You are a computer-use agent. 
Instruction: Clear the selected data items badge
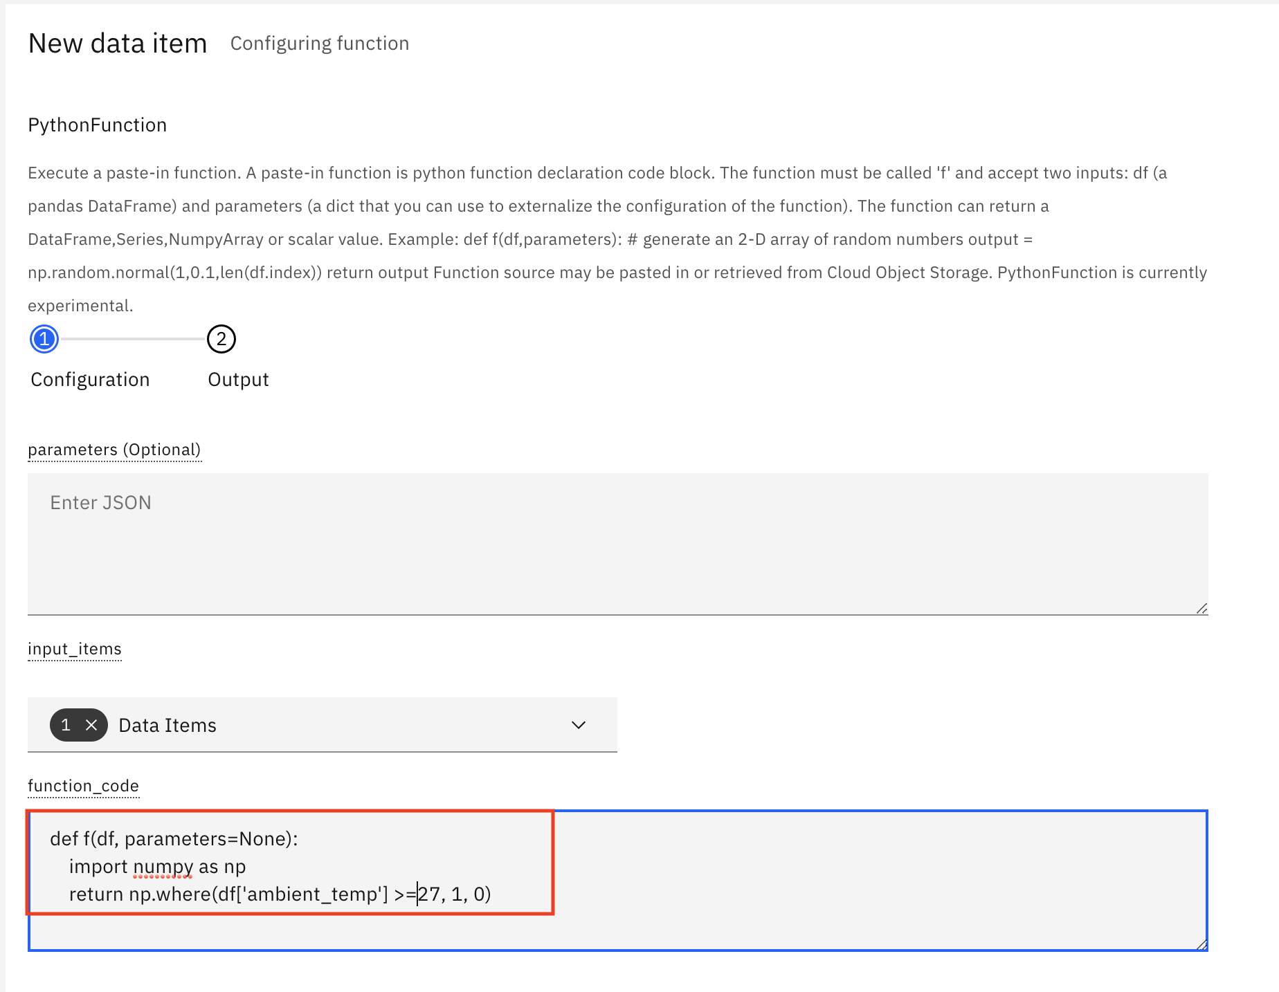91,725
